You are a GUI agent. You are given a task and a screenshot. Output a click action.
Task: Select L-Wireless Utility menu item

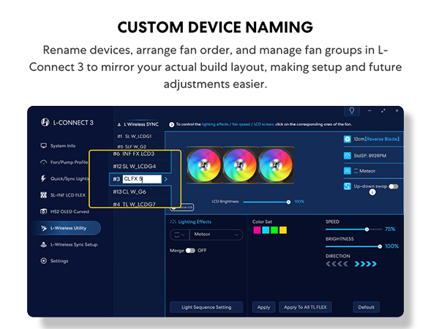click(67, 227)
